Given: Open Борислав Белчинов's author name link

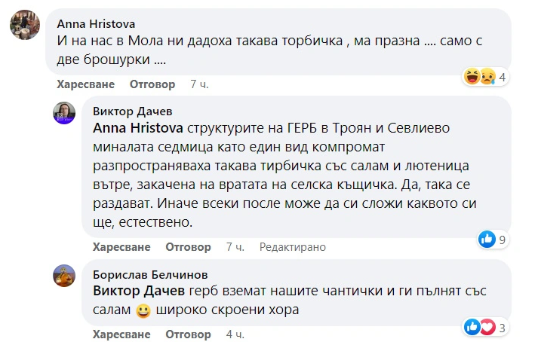Looking at the screenshot, I should (146, 274).
